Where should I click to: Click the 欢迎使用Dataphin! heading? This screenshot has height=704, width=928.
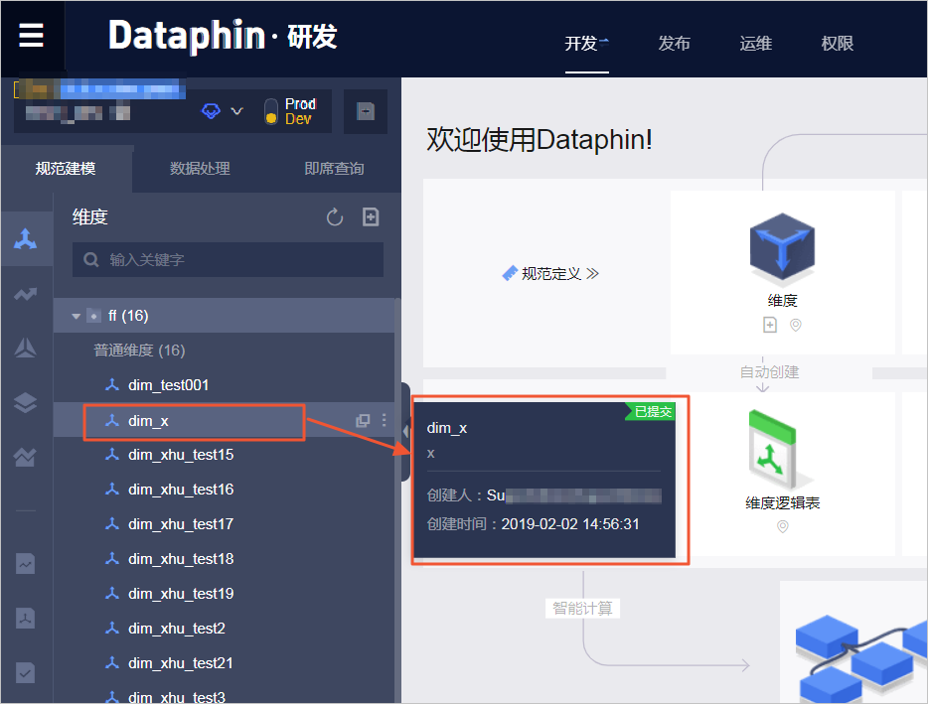point(540,140)
